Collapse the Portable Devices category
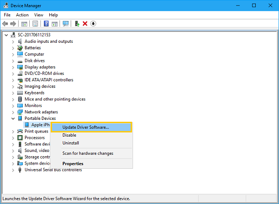This screenshot has height=204, width=279. 13,118
